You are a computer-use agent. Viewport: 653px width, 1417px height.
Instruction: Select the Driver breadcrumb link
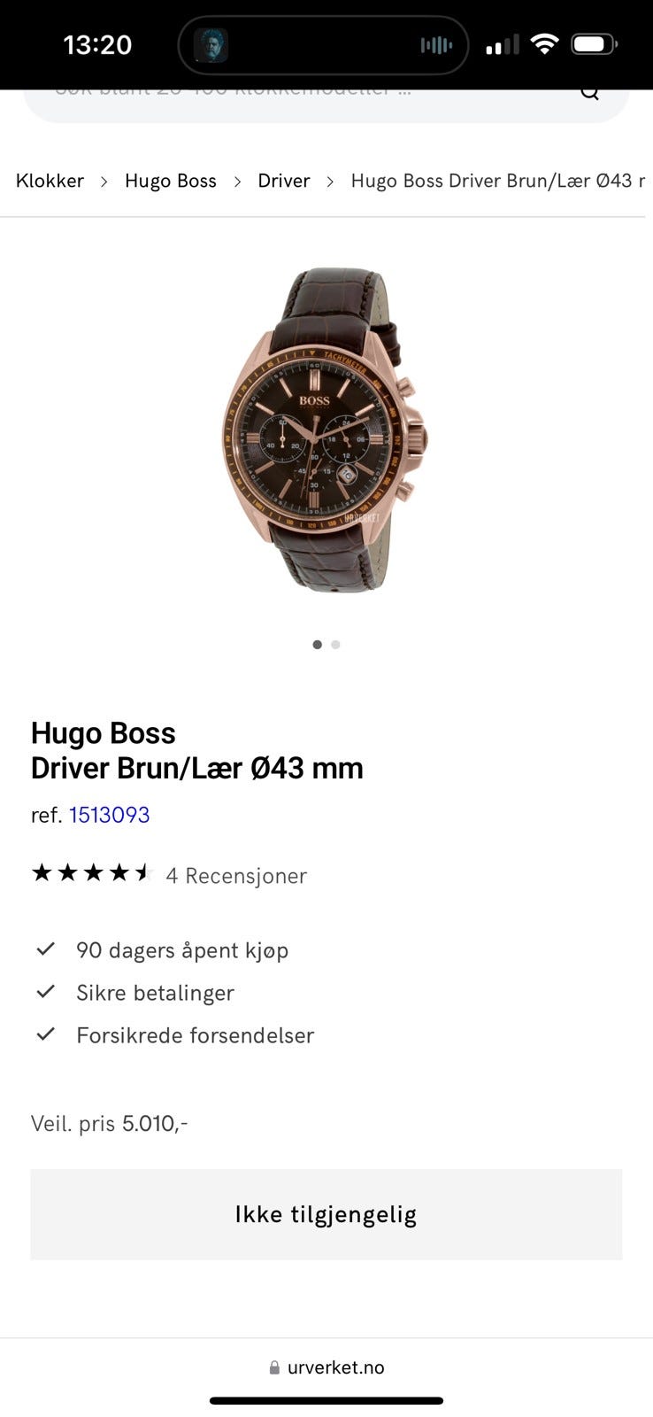pyautogui.click(x=284, y=181)
